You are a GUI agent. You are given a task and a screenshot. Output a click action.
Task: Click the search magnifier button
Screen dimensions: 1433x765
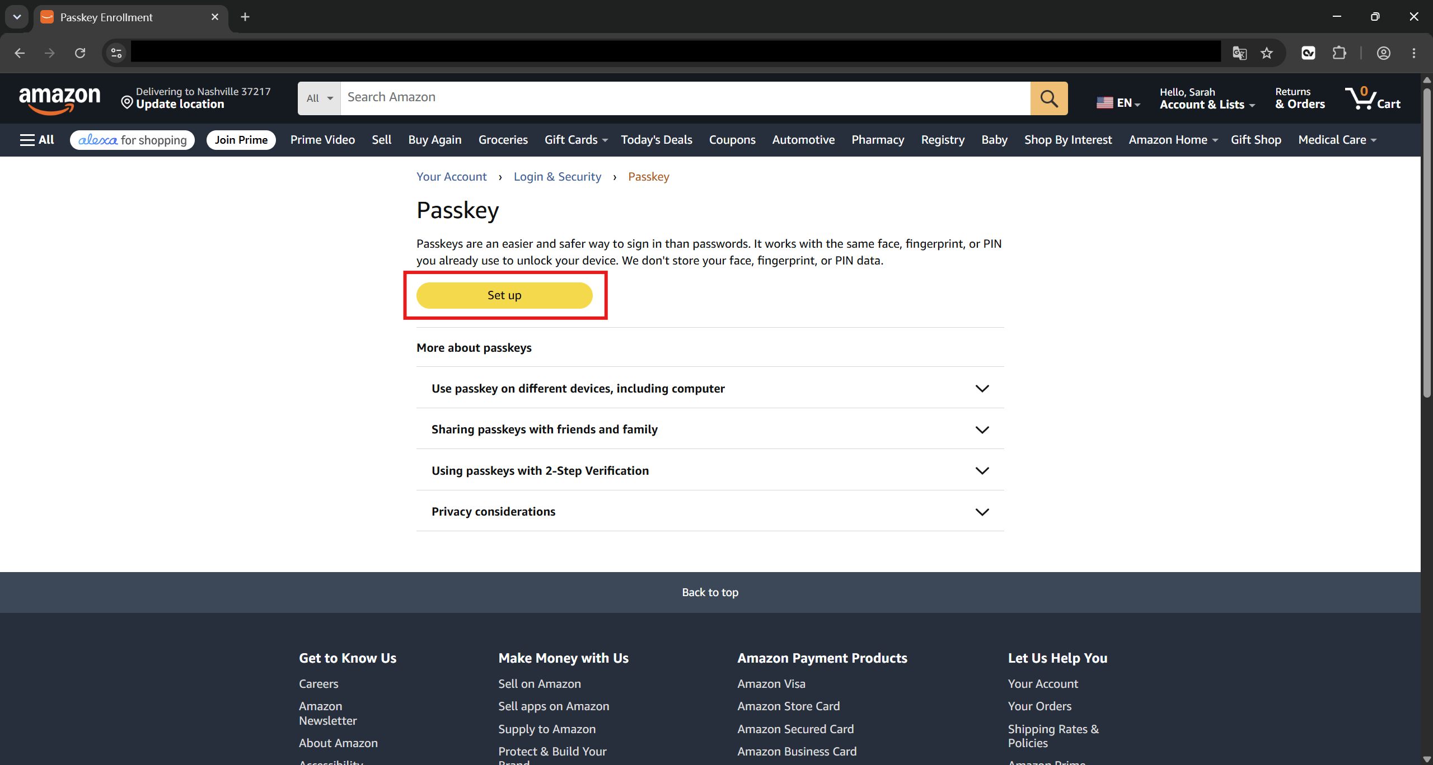1048,98
